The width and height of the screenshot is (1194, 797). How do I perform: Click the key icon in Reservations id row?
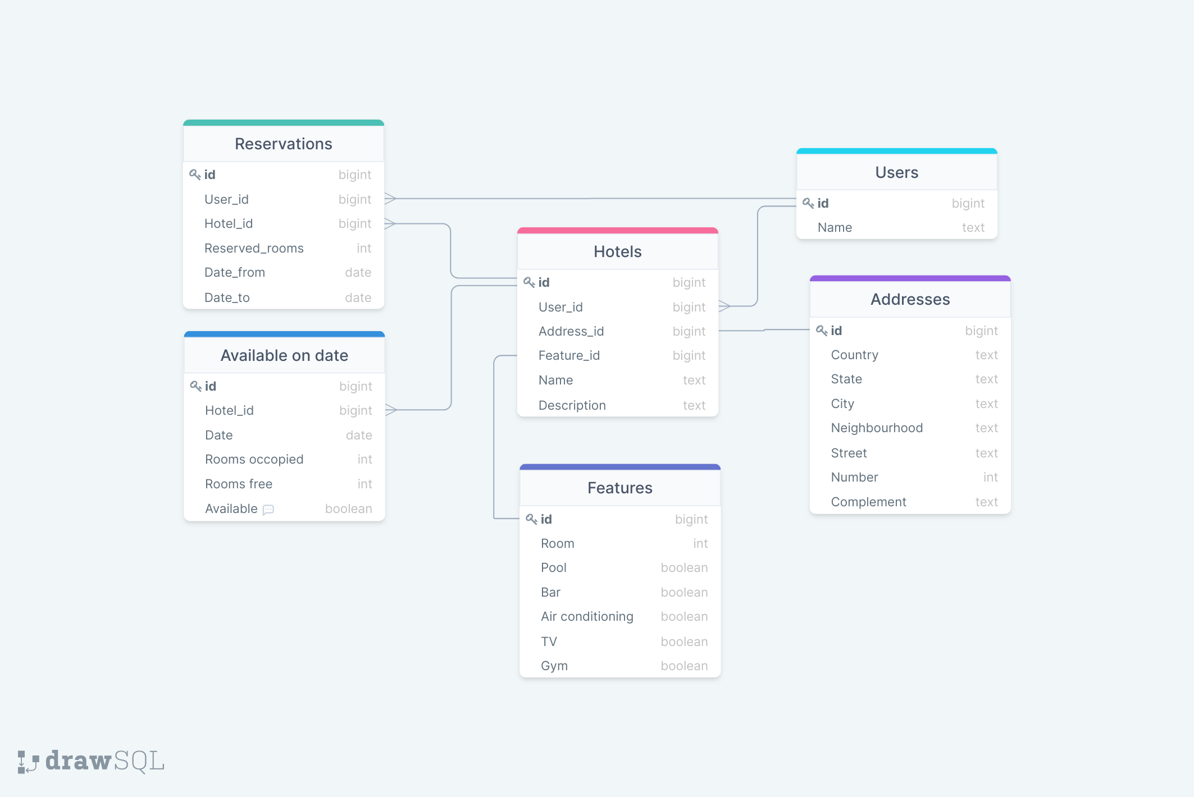coord(195,175)
